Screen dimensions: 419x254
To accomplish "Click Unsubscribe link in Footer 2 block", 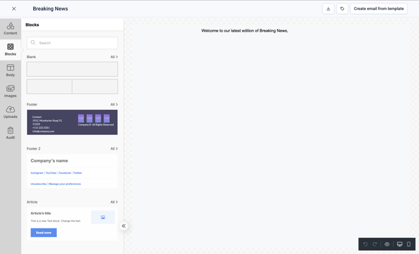I will pyautogui.click(x=39, y=184).
